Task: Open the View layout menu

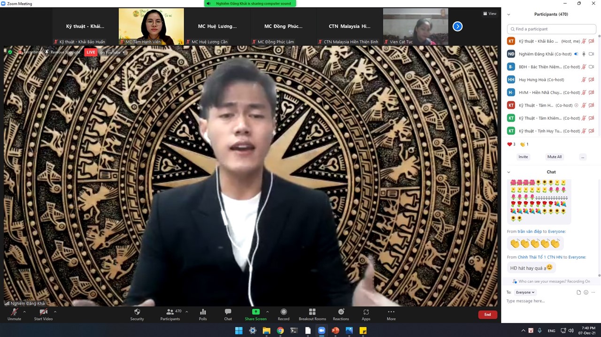Action: 490,14
